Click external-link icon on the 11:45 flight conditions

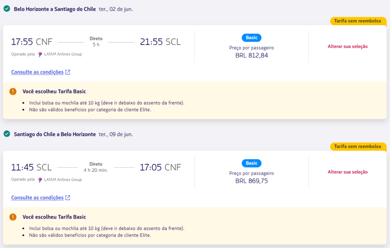click(68, 198)
